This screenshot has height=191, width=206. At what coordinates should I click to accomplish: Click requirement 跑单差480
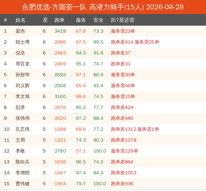tap(122, 118)
